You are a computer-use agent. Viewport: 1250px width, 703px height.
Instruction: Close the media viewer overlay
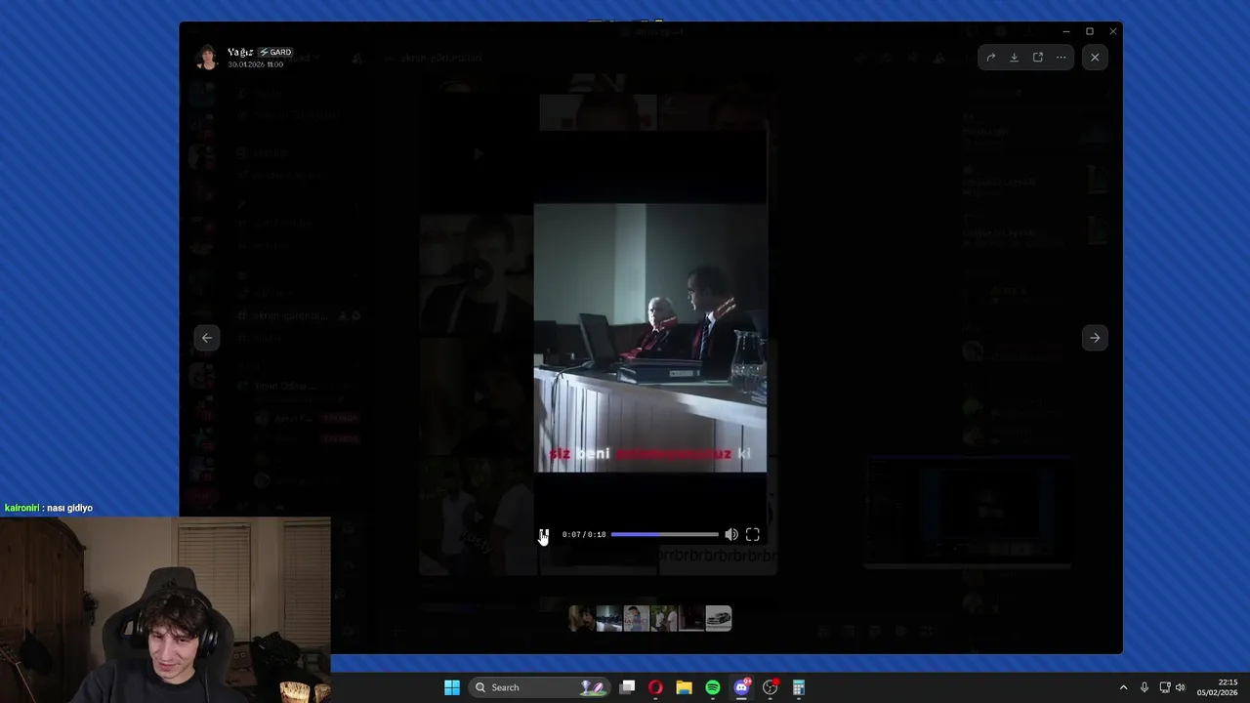coord(1095,58)
